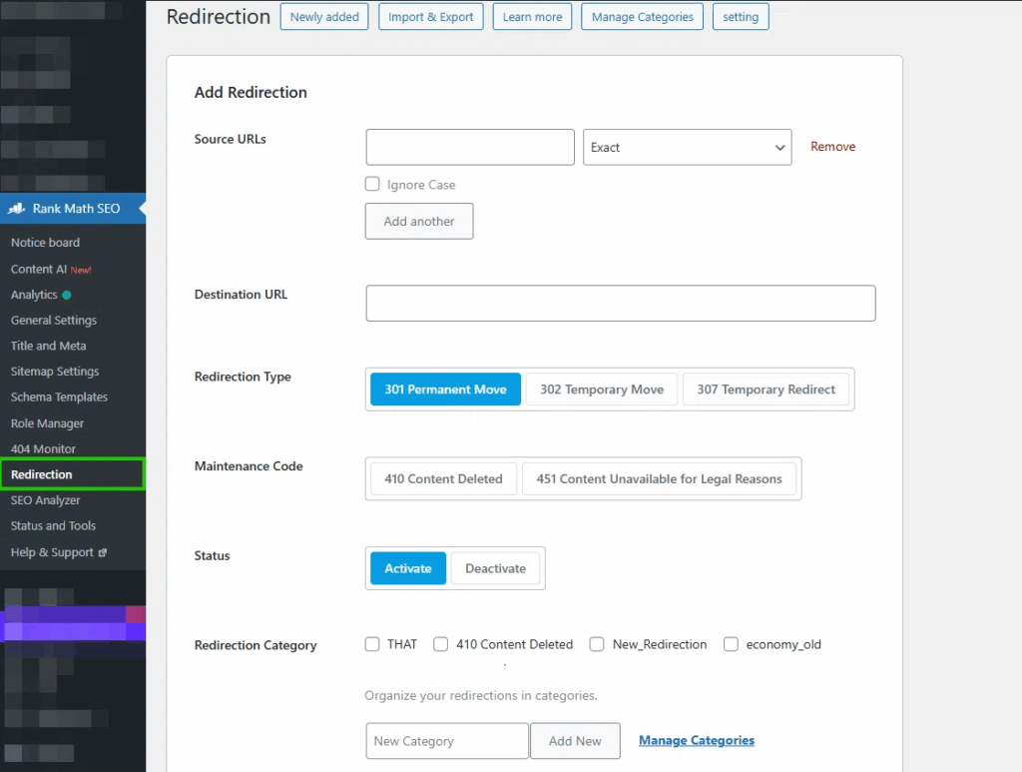The height and width of the screenshot is (772, 1022).
Task: Click the Help & Support external link icon
Action: pos(103,552)
